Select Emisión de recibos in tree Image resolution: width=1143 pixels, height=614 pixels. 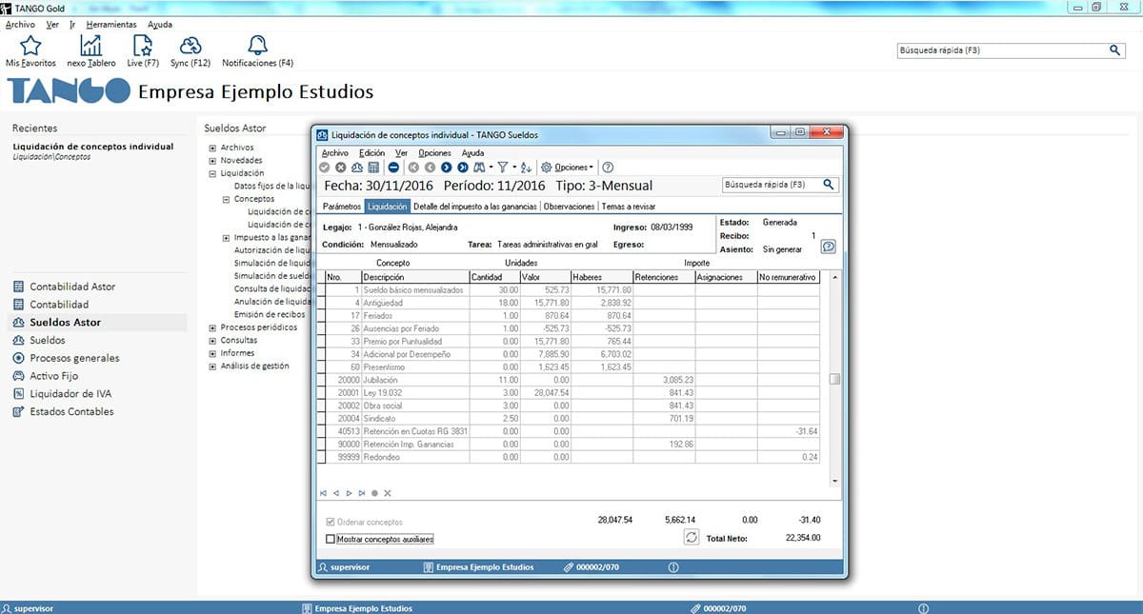click(270, 314)
